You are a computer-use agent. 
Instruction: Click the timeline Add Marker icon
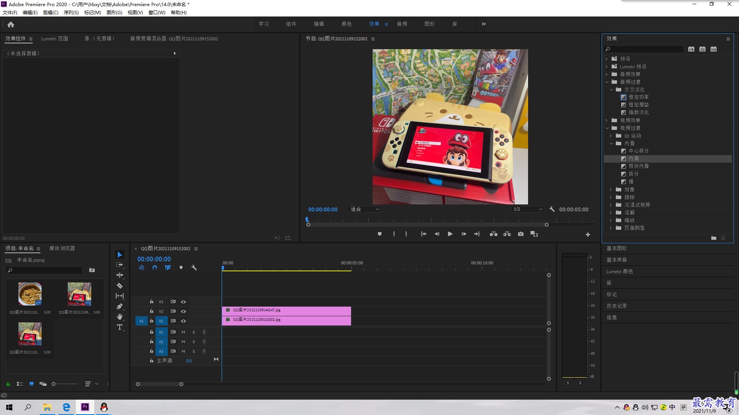[x=181, y=267]
